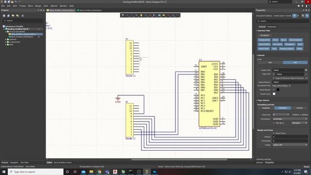Click the icon left of the blue Properties button
Image resolution: width=311 pixels, height=175 pixels.
click(x=303, y=16)
